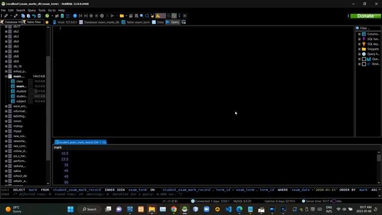This screenshot has height=215, width=382.
Task: Open Visual Studio Code from the taskbar
Action: 229,209
